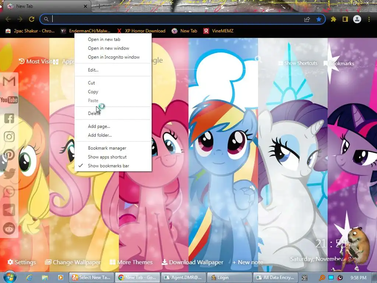Click the Windows Start orb
Viewport: 377px width, 283px height.
(x=10, y=277)
